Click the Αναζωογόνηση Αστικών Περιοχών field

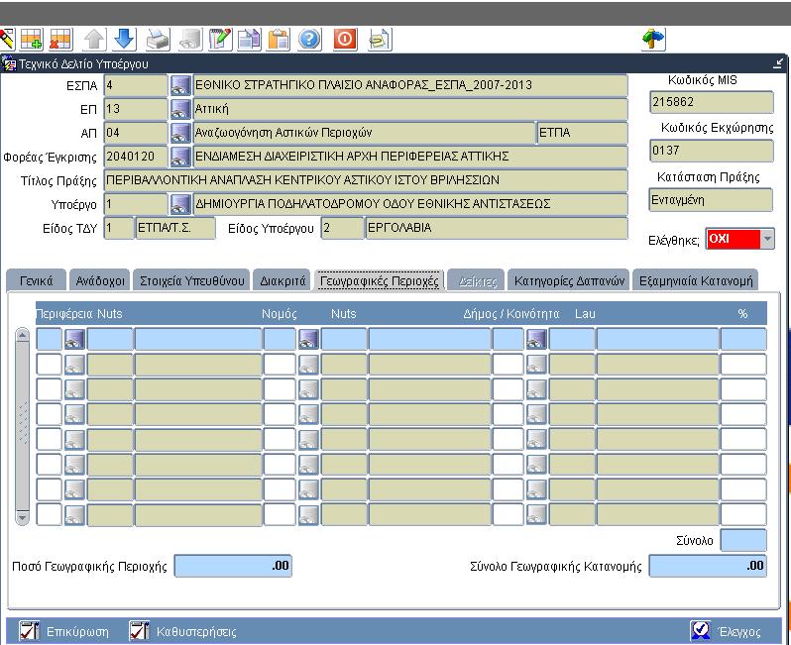pos(363,133)
